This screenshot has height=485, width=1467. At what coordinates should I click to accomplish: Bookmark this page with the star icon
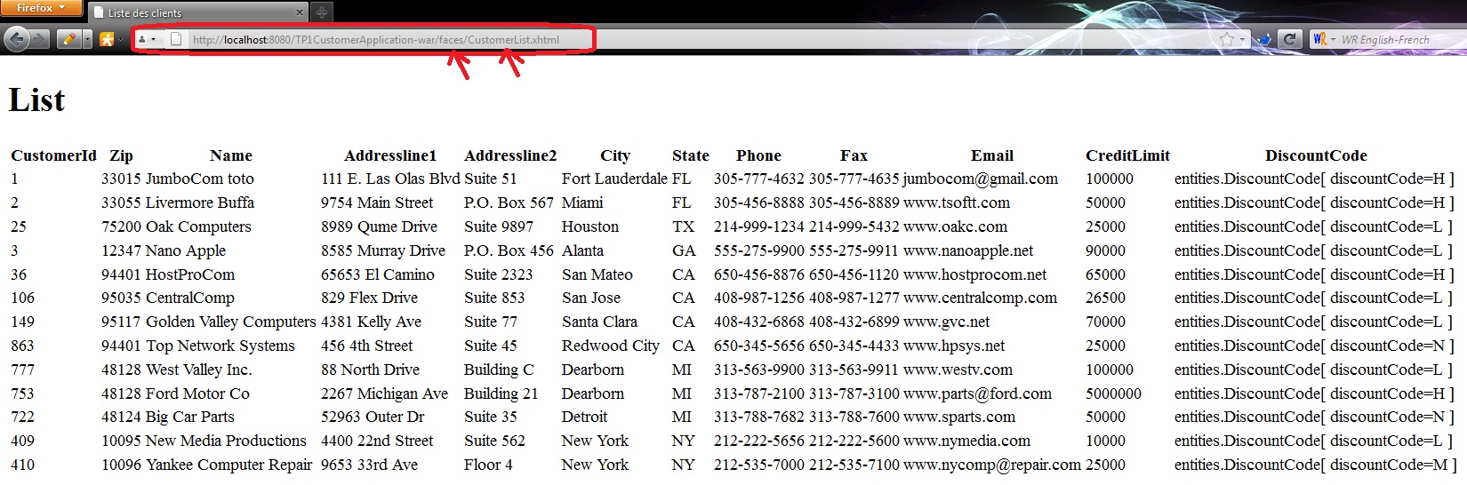(x=1227, y=39)
